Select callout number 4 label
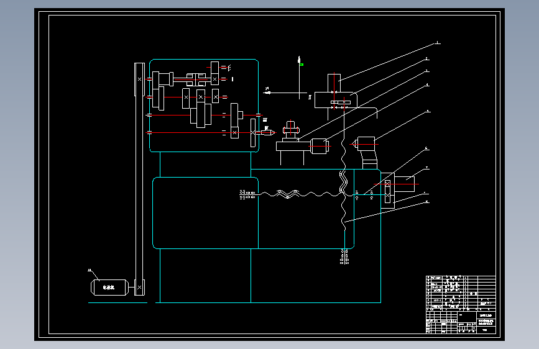The height and width of the screenshot is (349, 539). coord(427,84)
